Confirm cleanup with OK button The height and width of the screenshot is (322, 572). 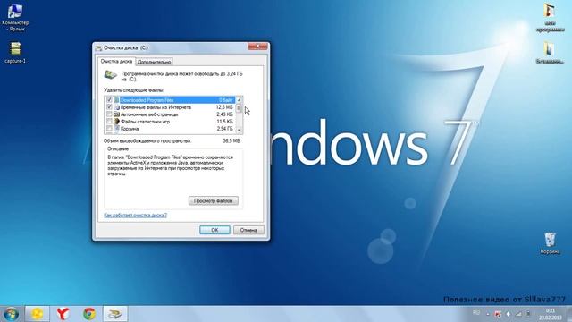(x=214, y=230)
